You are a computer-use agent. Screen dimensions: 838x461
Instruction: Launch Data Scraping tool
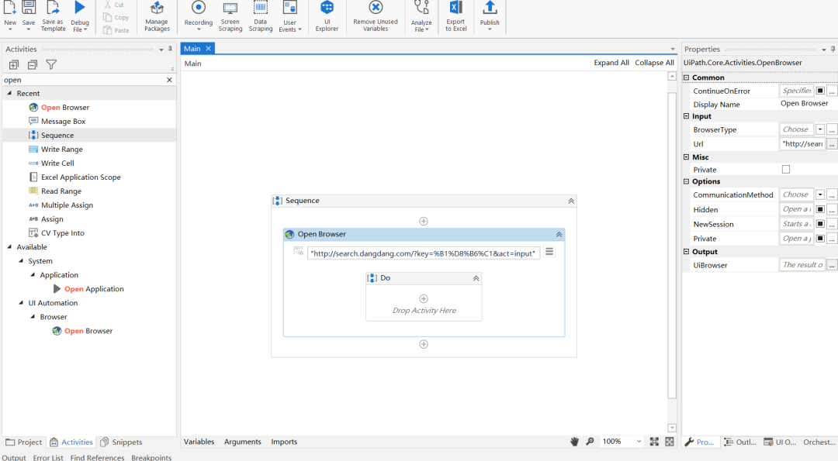coord(260,16)
